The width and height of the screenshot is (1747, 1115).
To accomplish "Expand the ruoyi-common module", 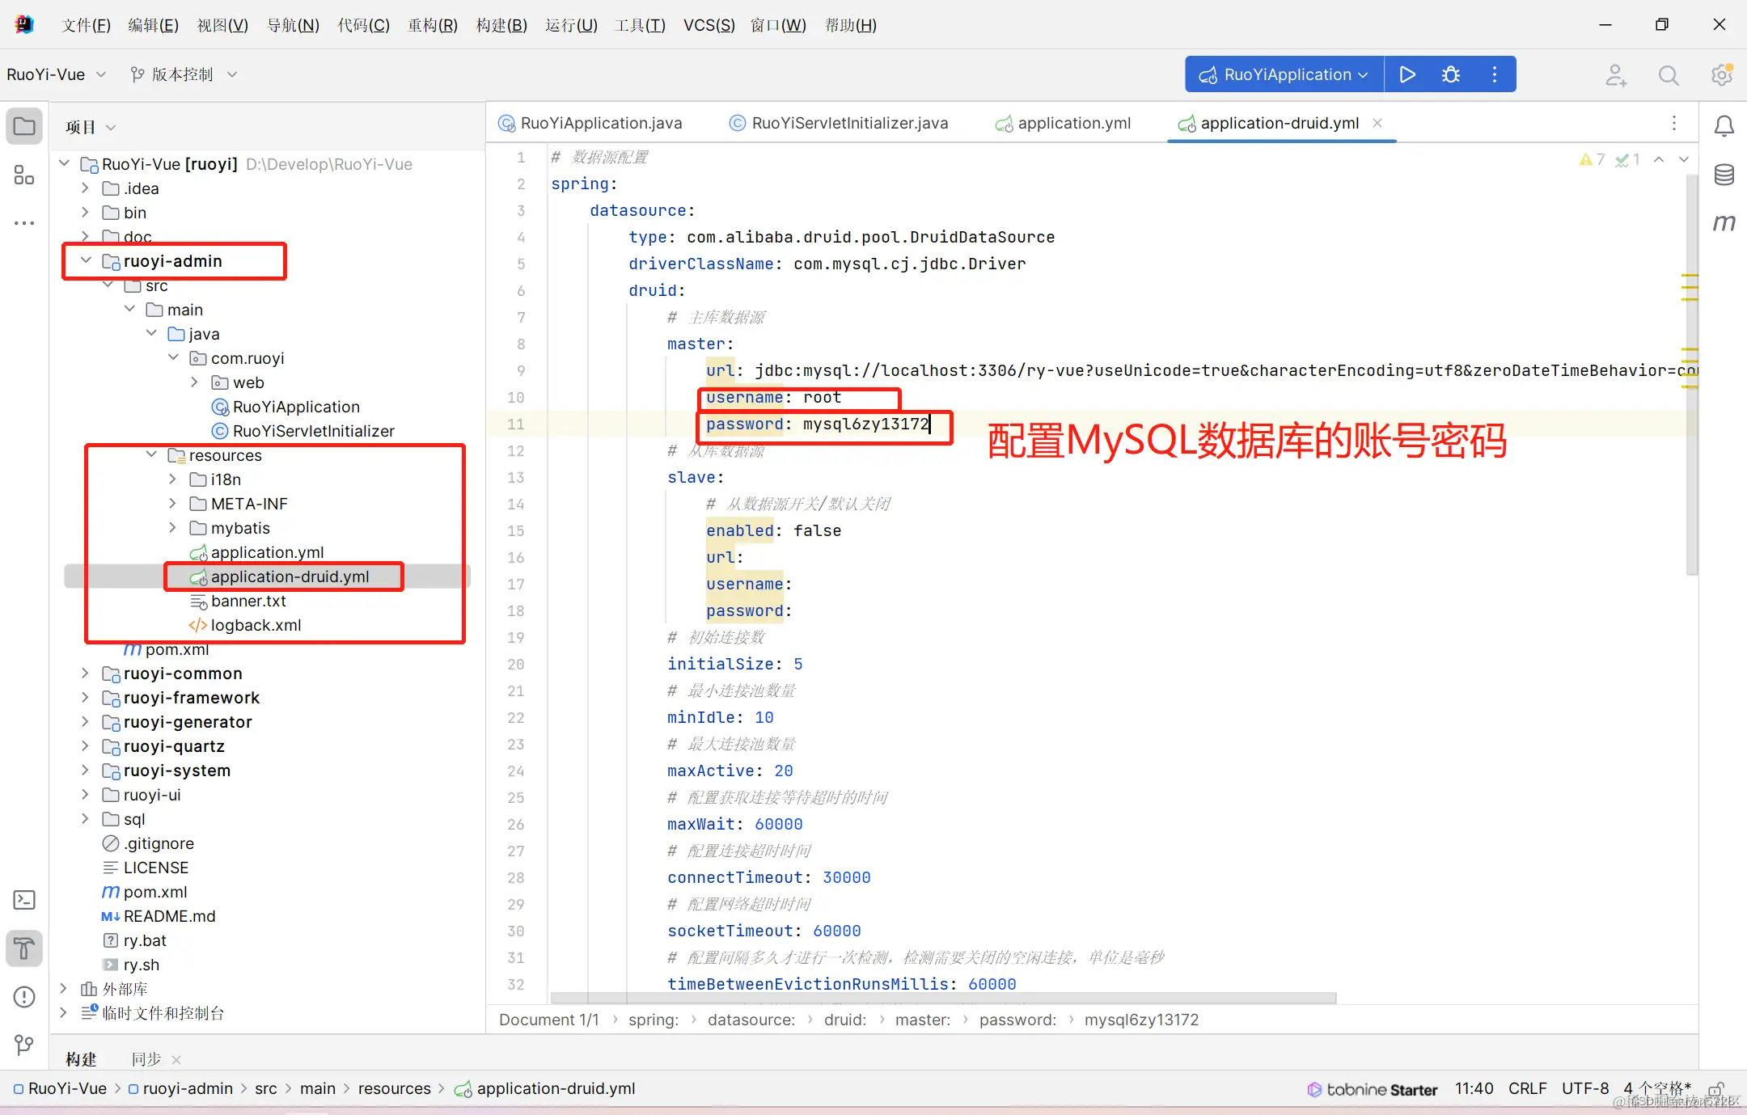I will (x=85, y=674).
